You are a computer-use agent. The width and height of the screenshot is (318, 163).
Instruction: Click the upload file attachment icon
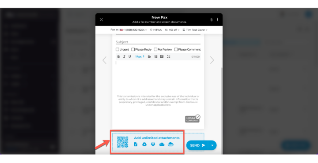point(136,144)
